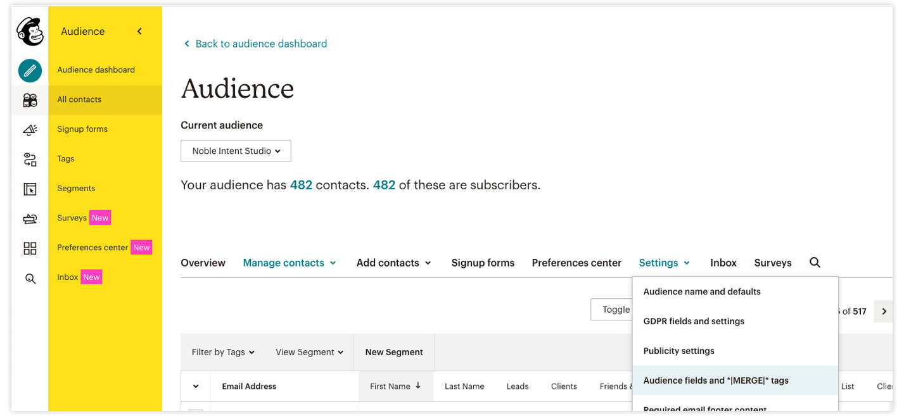Open the Noble Intent Studio audience dropdown
This screenshot has height=416, width=904.
[236, 151]
